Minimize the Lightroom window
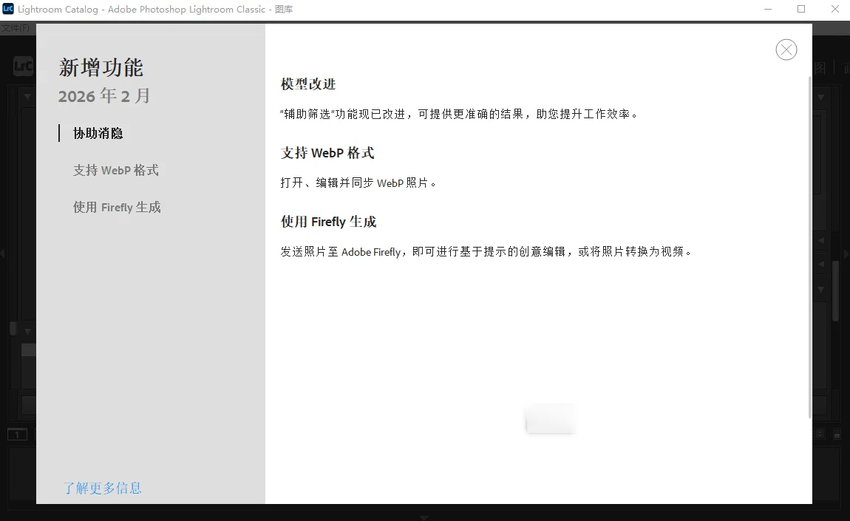 768,9
